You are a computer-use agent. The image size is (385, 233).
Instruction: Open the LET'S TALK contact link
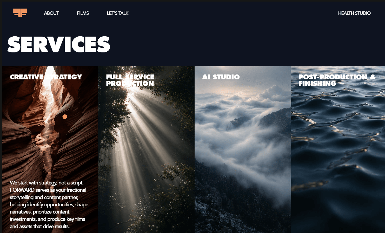(118, 13)
